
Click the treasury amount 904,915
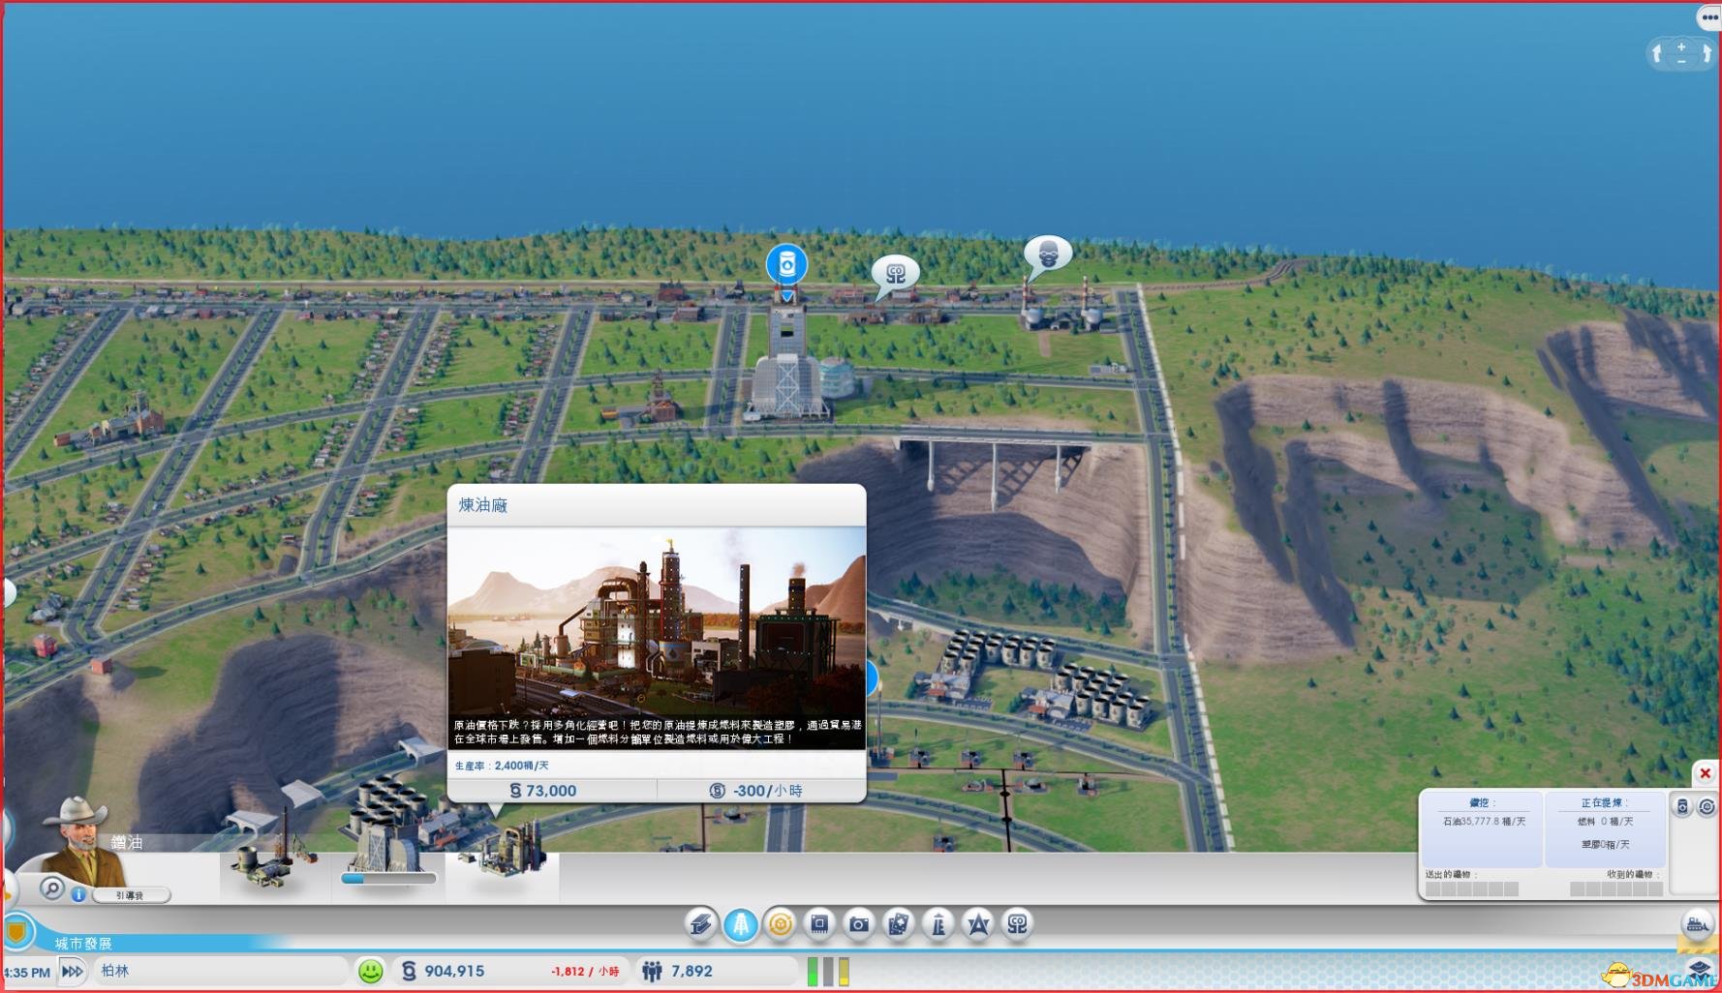(454, 971)
